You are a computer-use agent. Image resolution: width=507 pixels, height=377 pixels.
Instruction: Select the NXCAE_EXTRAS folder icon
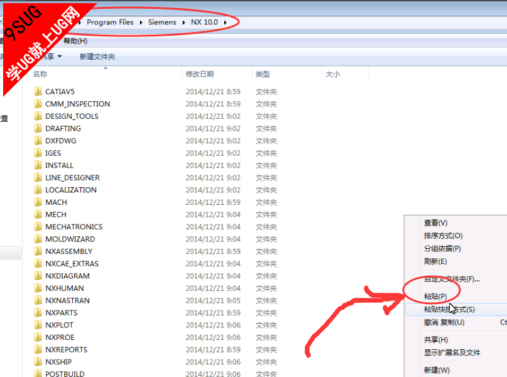pos(38,263)
